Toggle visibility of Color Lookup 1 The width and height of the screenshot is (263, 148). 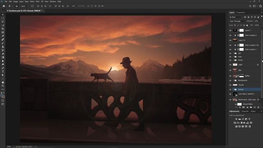(x=230, y=49)
